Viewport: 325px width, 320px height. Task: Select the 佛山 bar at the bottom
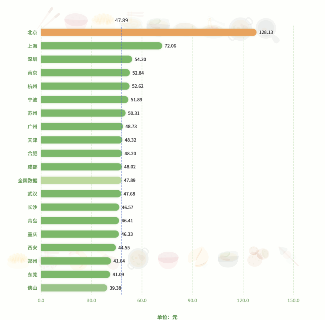74,288
